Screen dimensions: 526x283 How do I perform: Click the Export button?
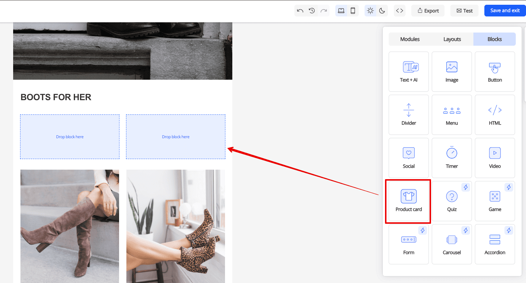pyautogui.click(x=428, y=11)
